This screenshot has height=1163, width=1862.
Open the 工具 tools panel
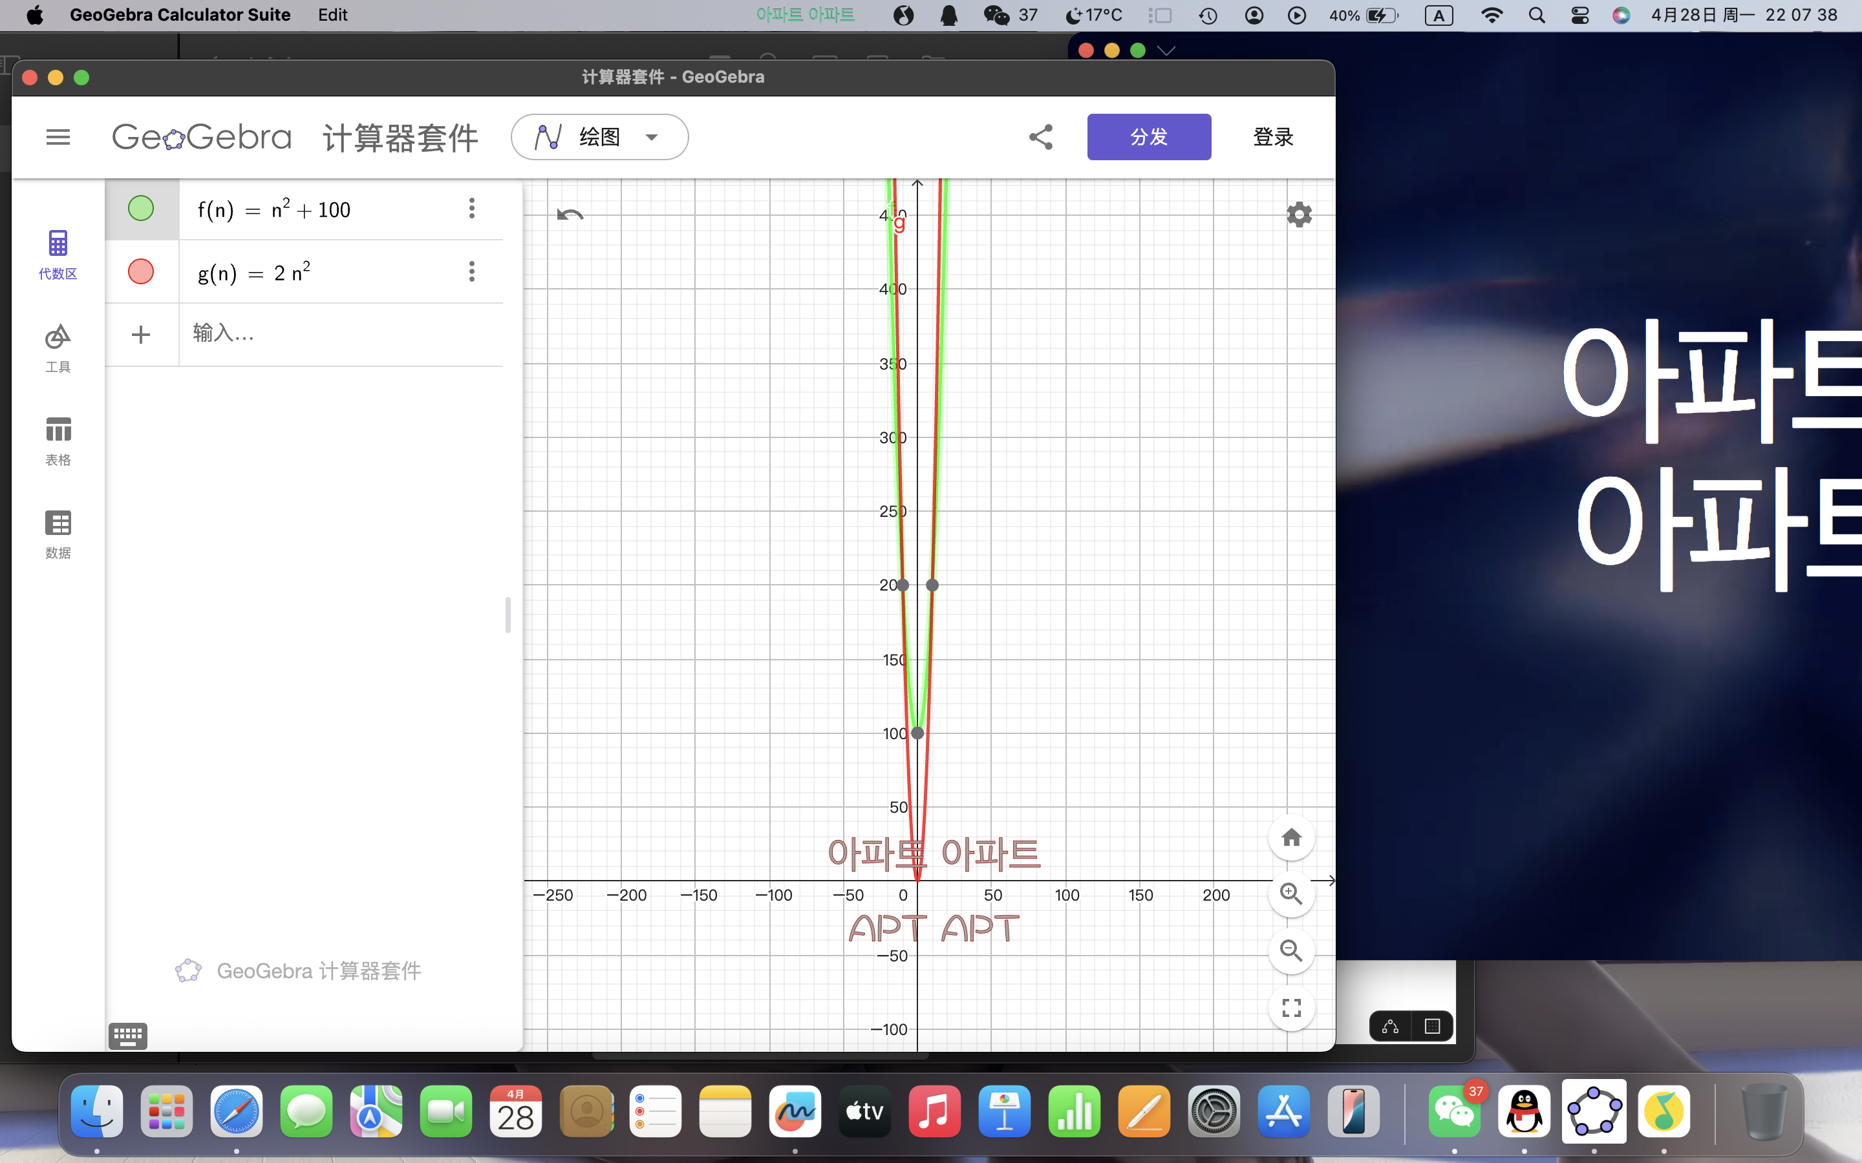tap(58, 348)
